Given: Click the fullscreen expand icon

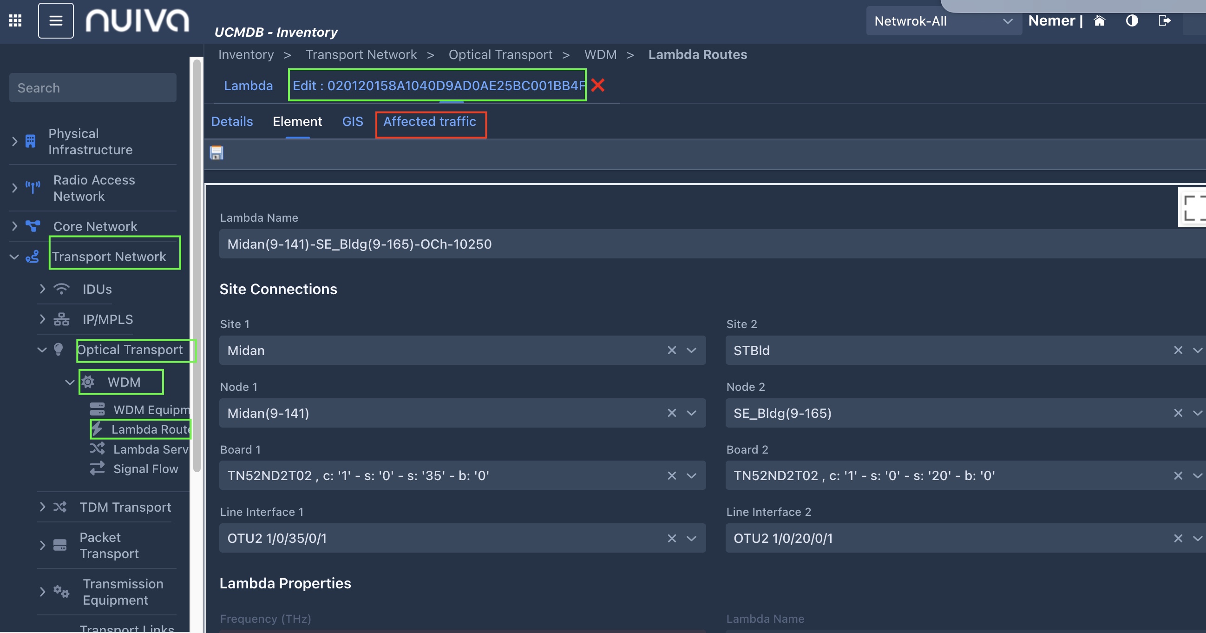Looking at the screenshot, I should [x=1193, y=207].
